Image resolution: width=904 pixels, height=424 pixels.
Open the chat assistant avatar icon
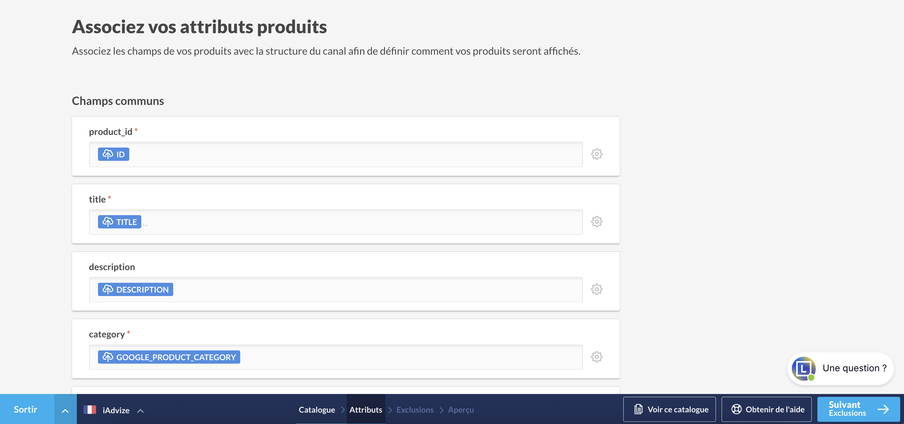coord(803,369)
